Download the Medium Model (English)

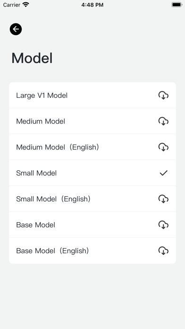point(163,147)
